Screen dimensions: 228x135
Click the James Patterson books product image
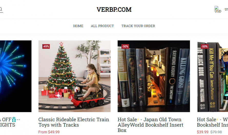(x=213, y=76)
